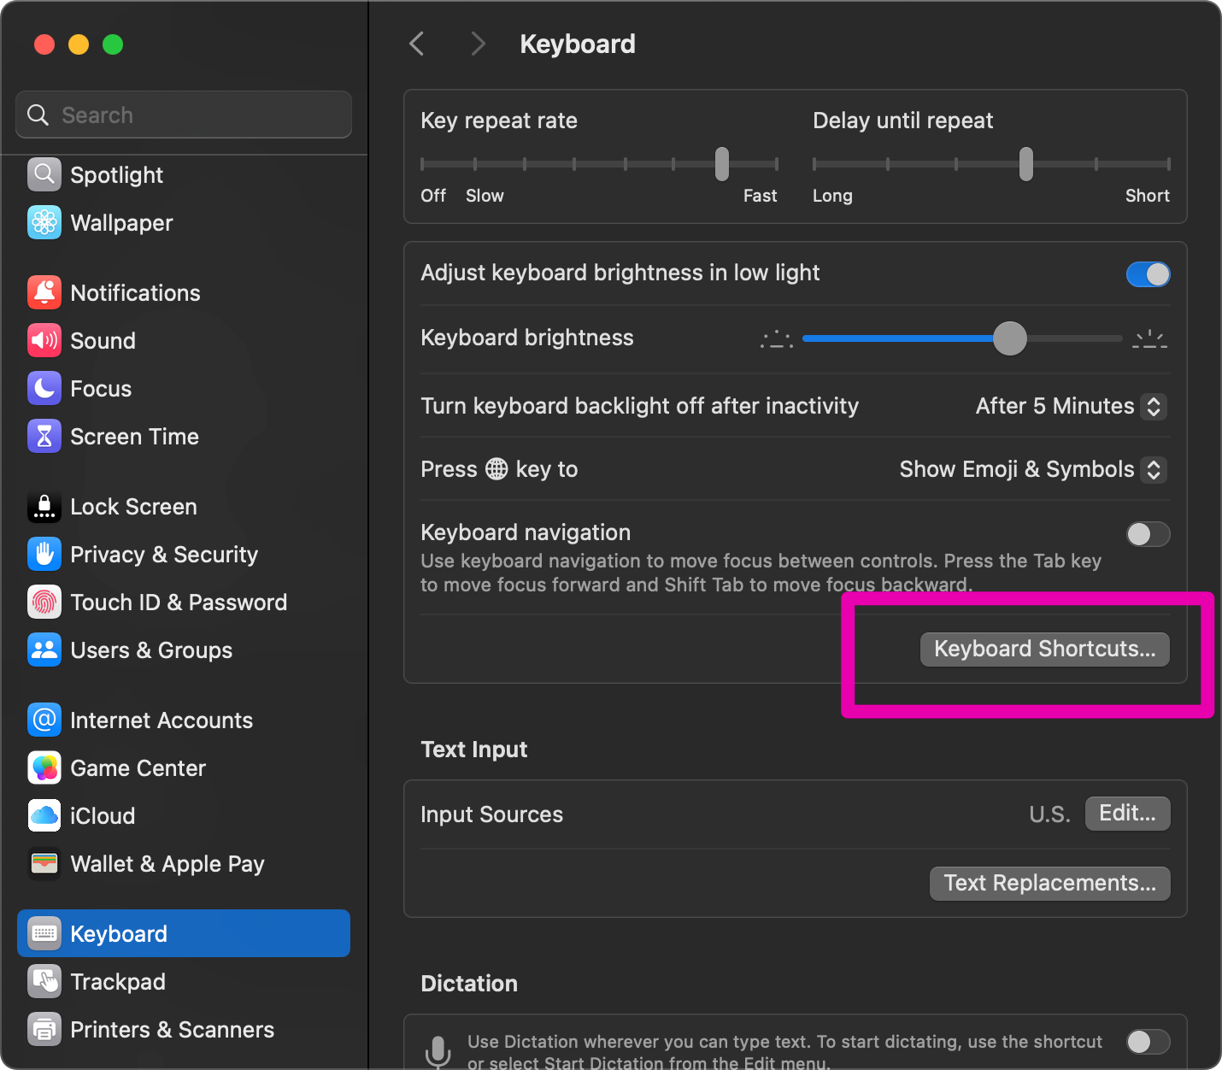Click the Touch ID fingerprint icon

click(x=44, y=602)
